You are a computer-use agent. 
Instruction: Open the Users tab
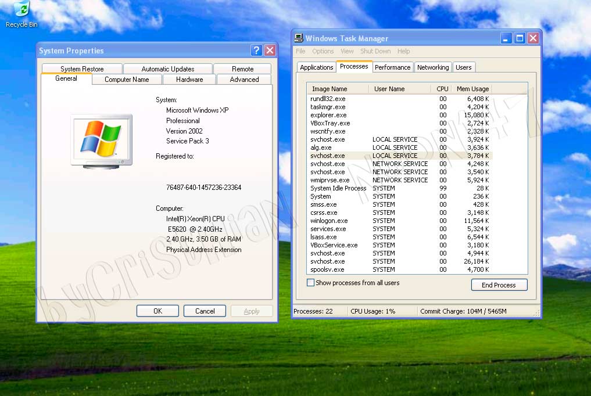click(x=464, y=67)
